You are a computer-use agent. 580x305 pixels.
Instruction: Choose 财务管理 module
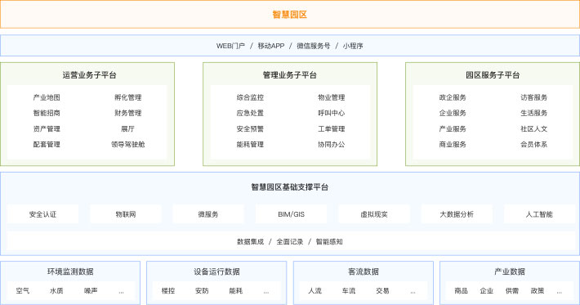coord(128,113)
